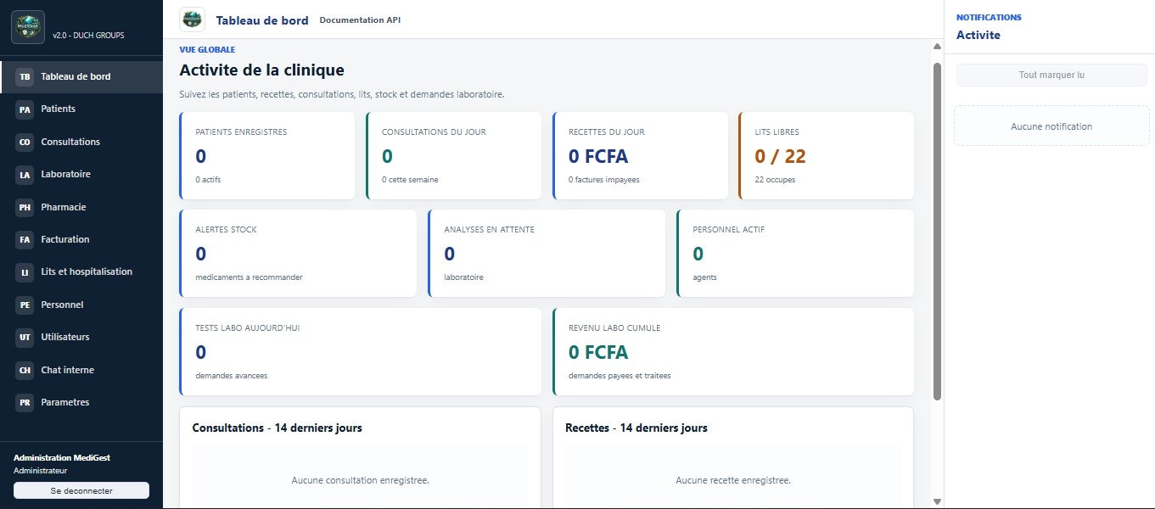Click the MediGest logo in top header
Image resolution: width=1155 pixels, height=509 pixels.
click(x=193, y=20)
